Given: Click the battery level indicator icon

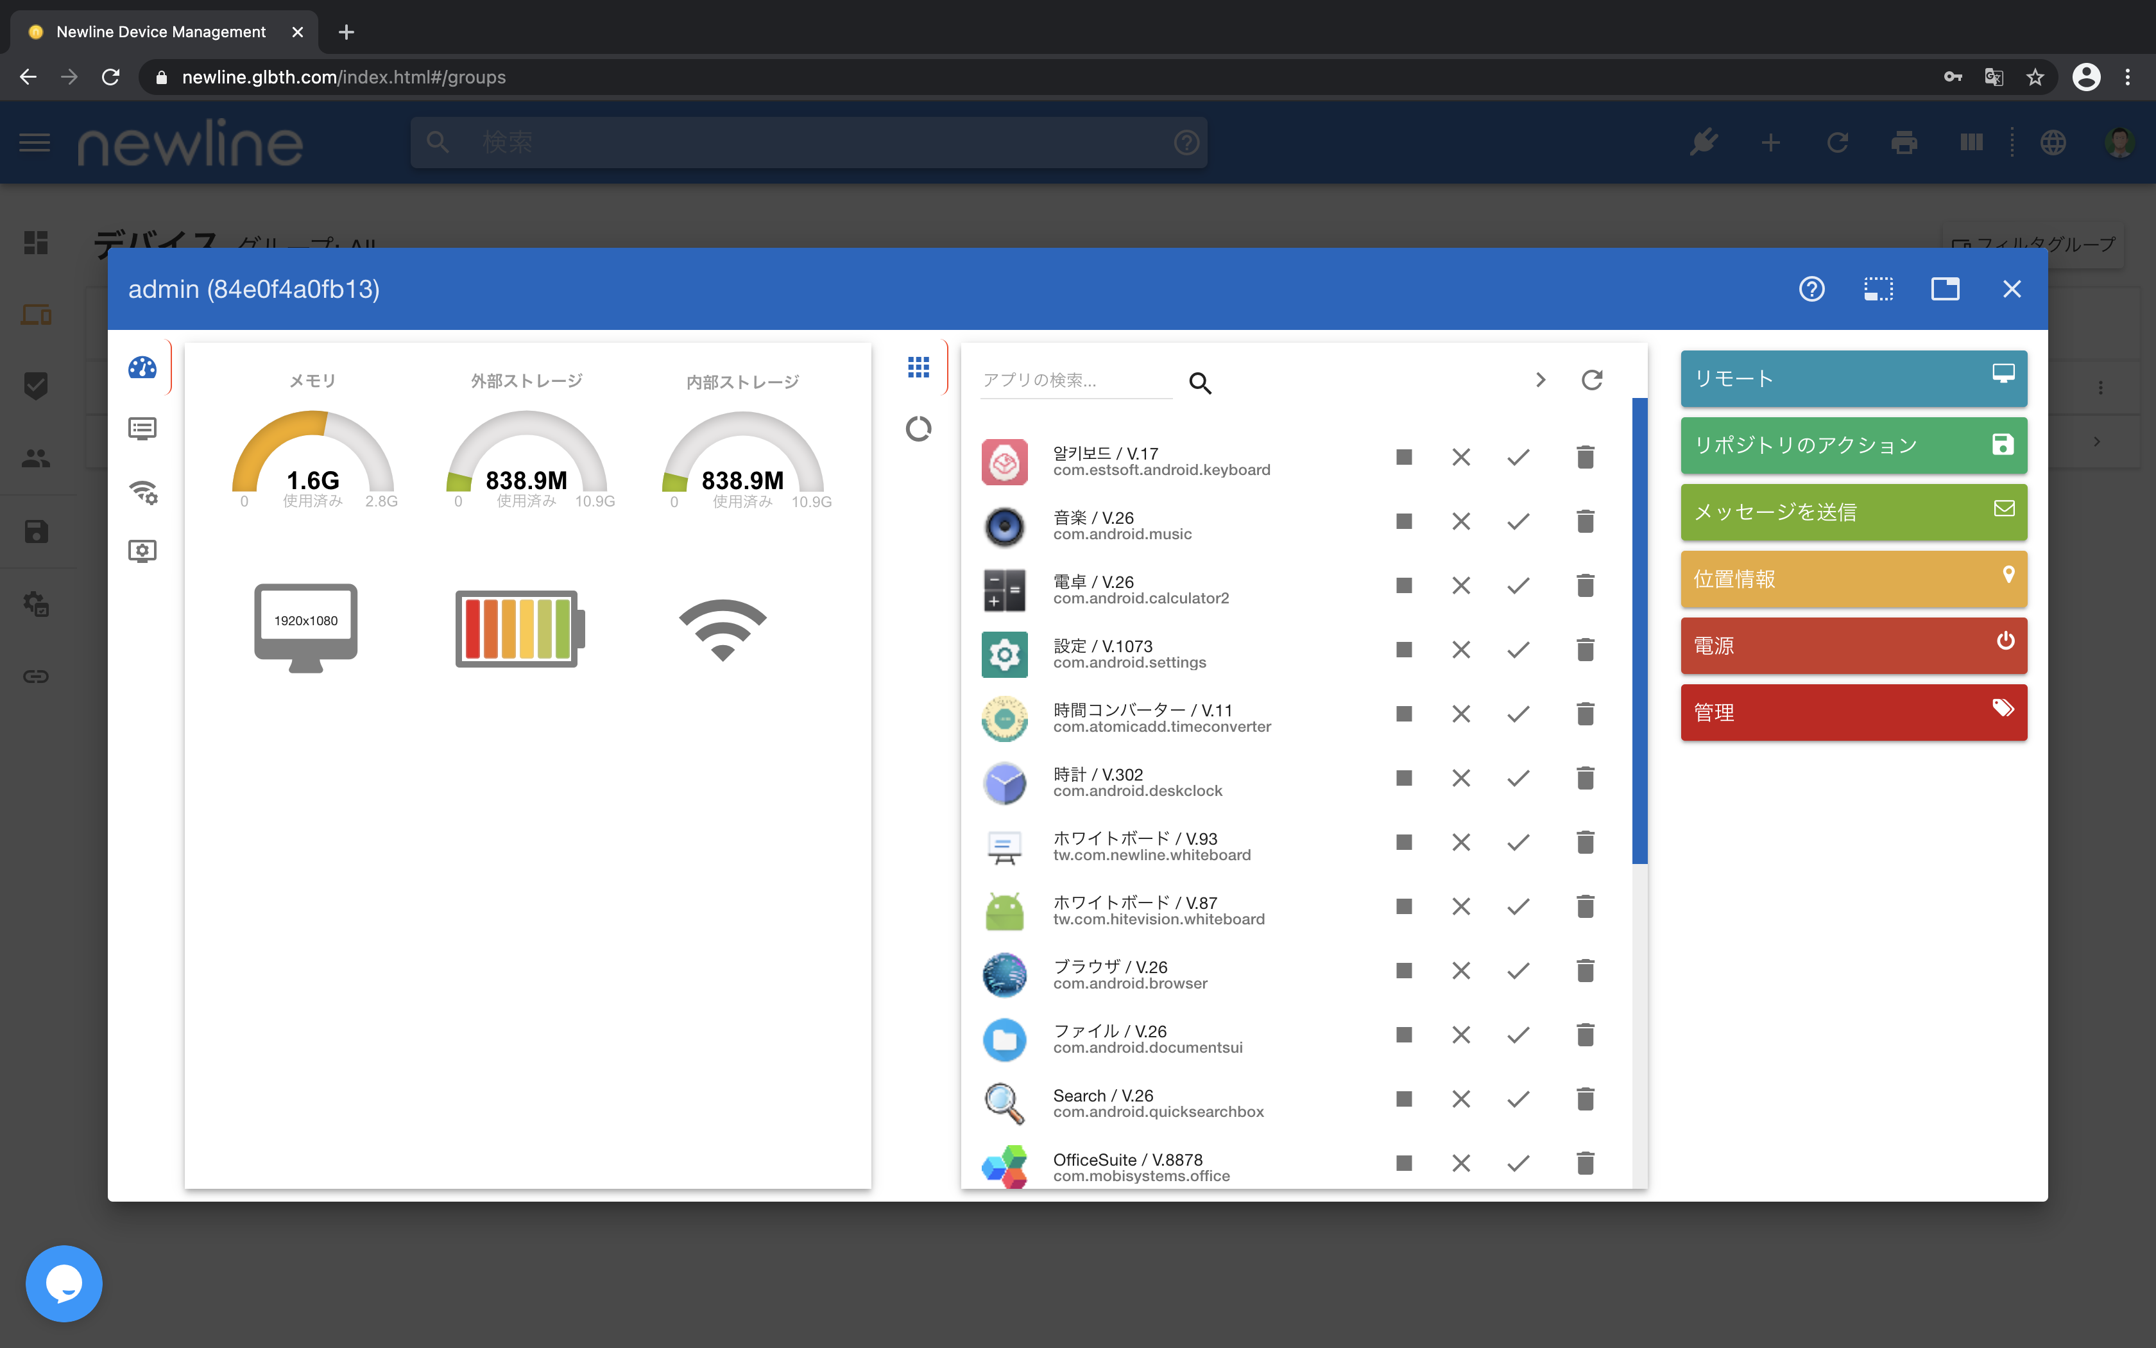Looking at the screenshot, I should pyautogui.click(x=519, y=628).
